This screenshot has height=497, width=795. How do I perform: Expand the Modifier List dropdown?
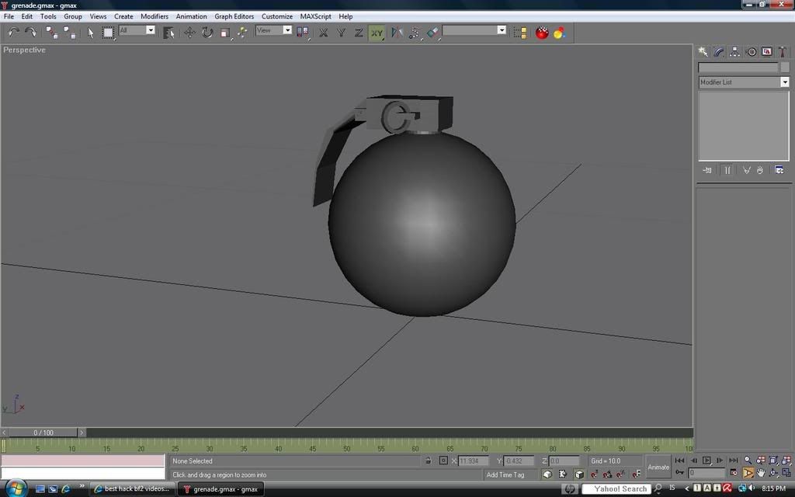pyautogui.click(x=784, y=82)
